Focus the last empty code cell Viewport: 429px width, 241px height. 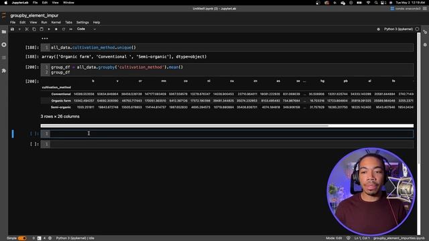pyautogui.click(x=227, y=144)
